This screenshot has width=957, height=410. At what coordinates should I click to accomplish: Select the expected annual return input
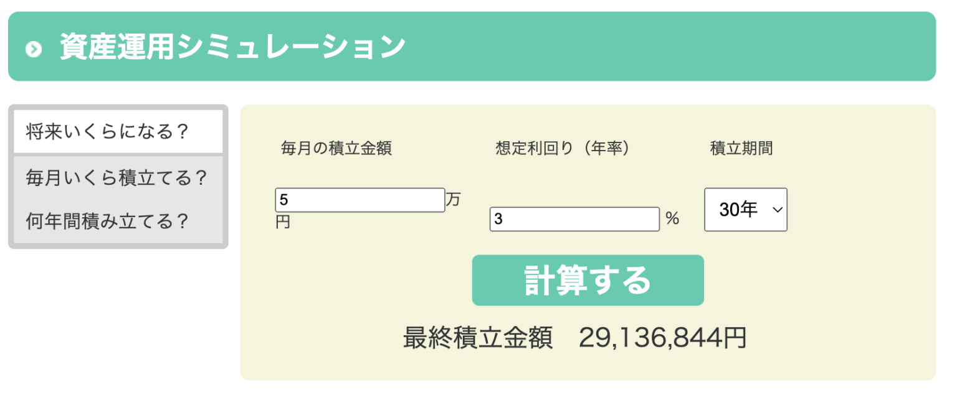(x=573, y=219)
